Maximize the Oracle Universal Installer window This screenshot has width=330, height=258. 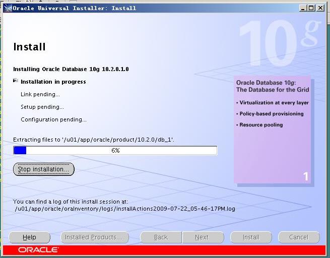311,8
